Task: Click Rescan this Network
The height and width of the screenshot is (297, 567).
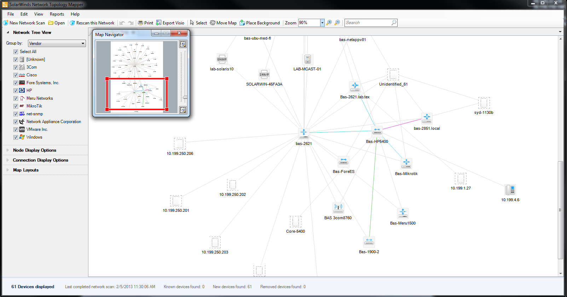Action: tap(92, 23)
